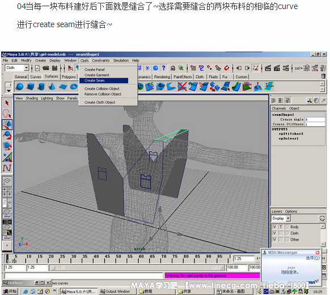The height and width of the screenshot is (295, 330).
Task: Click the Crease Angle value field
Action: click(x=315, y=119)
